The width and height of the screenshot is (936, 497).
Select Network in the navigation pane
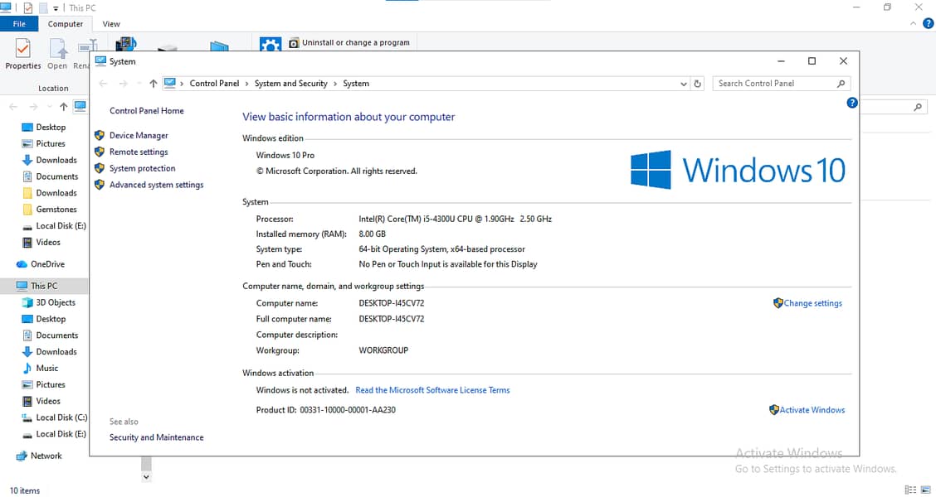tap(46, 456)
